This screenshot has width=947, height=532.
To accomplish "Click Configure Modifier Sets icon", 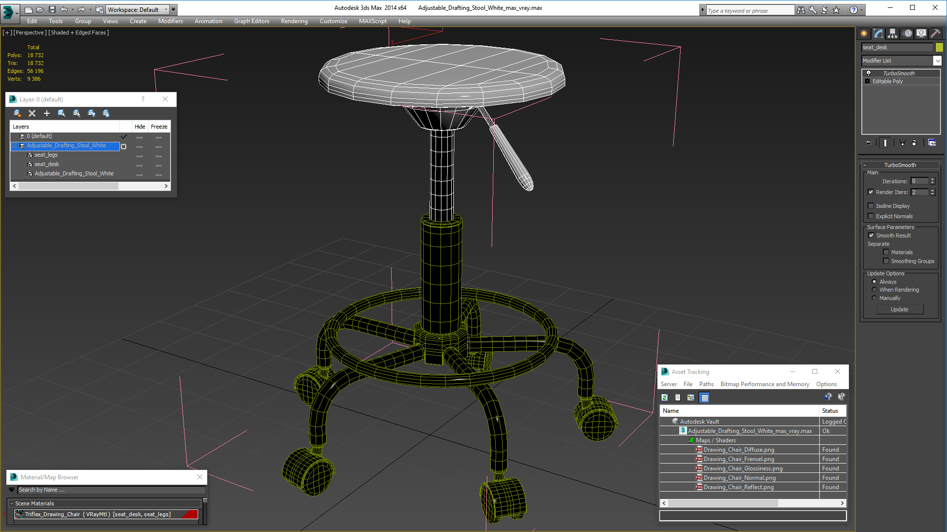I will click(x=932, y=143).
